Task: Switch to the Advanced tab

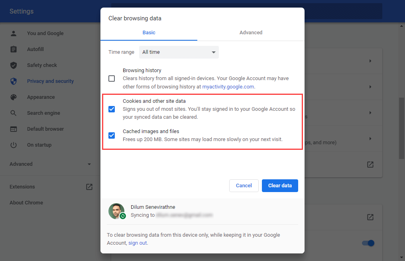Action: coord(251,33)
